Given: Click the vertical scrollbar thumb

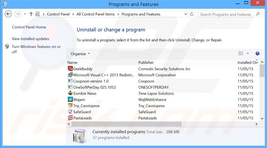Looking at the screenshot, I should pos(262,71).
